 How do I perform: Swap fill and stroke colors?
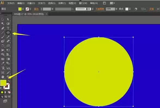point(9,81)
